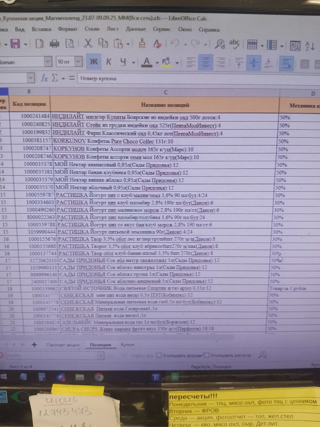The image size is (320, 427).
Task: Open the Справка menu
Action: pyautogui.click(x=209, y=30)
